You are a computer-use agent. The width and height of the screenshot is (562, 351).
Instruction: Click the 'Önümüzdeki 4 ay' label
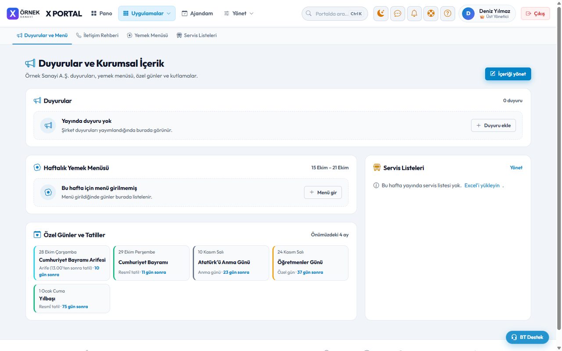click(x=330, y=235)
